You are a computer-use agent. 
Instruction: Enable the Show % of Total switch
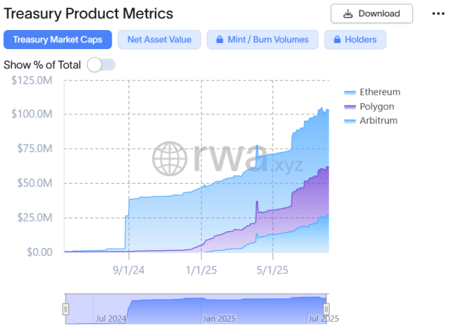pos(100,65)
